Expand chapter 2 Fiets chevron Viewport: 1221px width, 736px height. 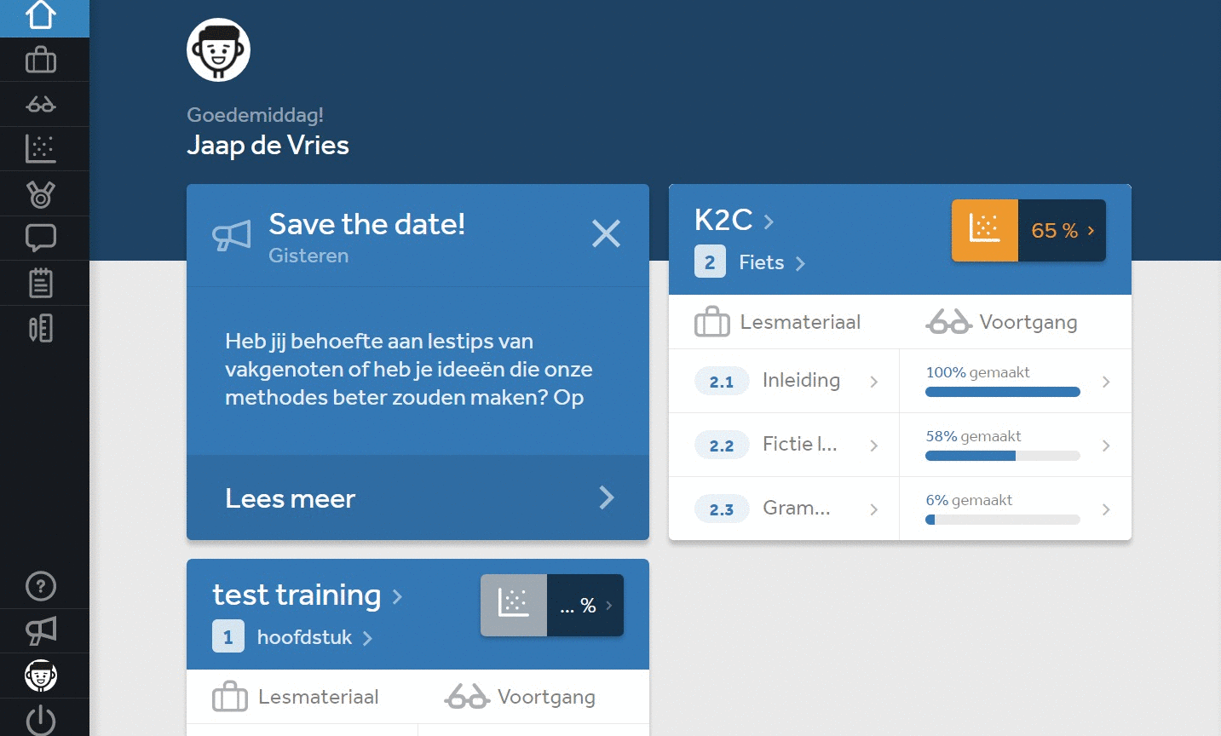800,263
